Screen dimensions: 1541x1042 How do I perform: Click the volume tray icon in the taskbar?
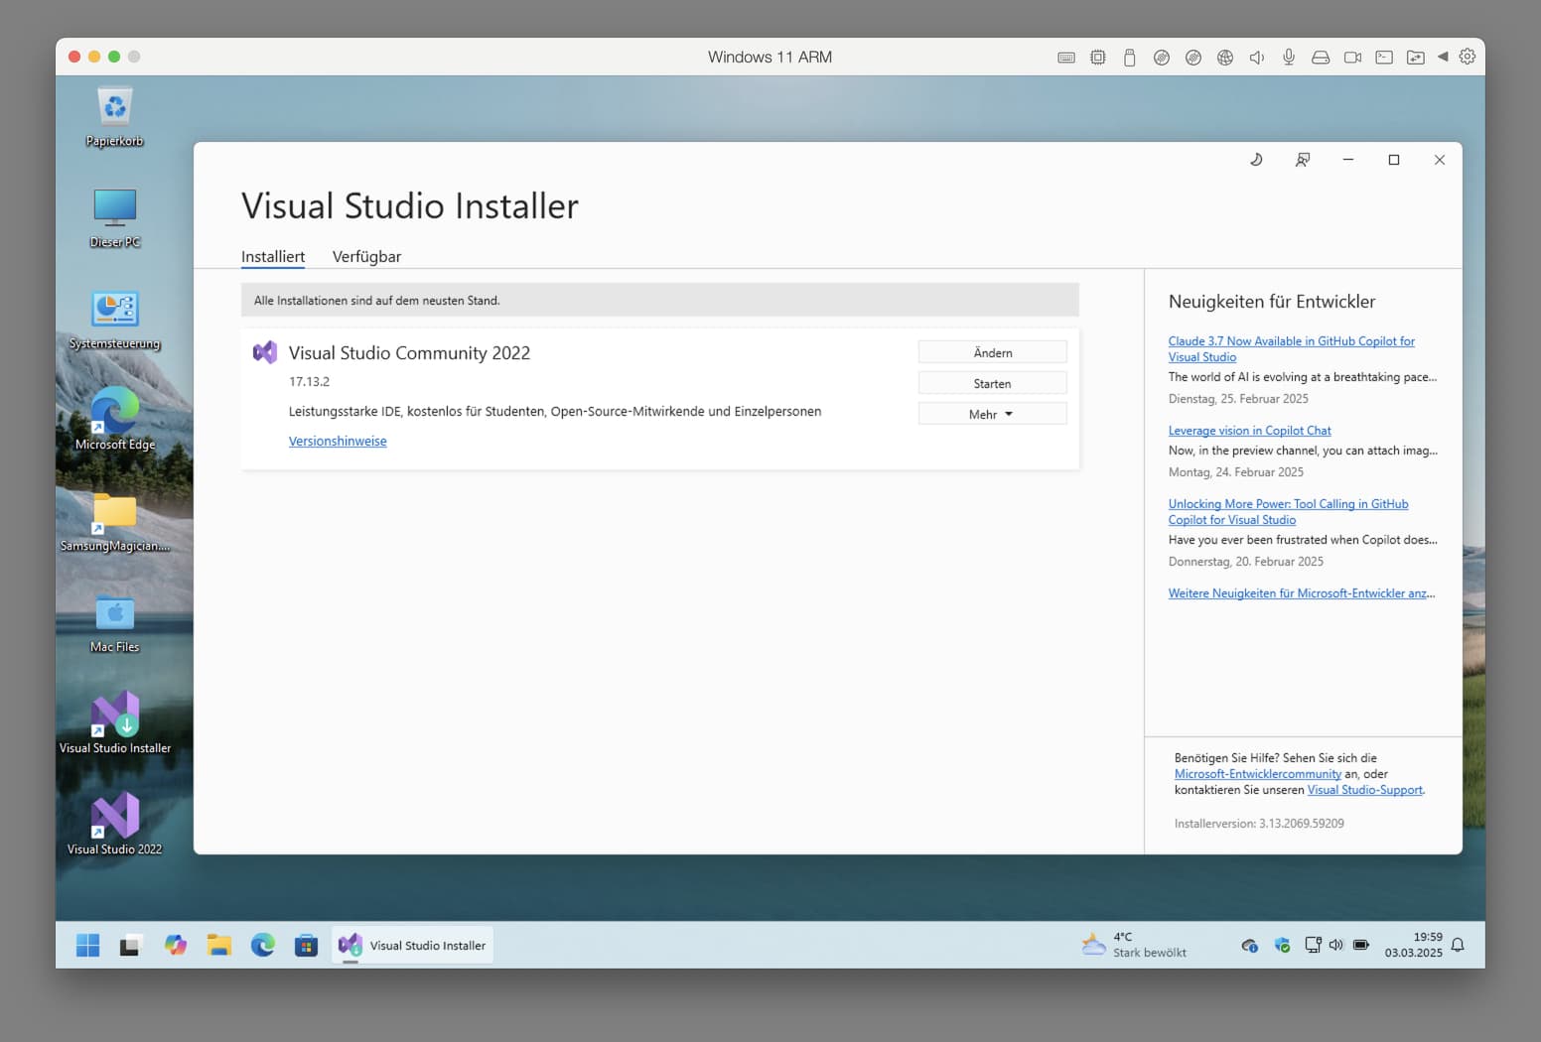[1336, 945]
